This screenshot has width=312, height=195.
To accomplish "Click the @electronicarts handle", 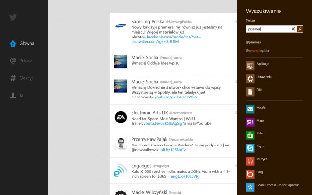I will [x=180, y=113].
